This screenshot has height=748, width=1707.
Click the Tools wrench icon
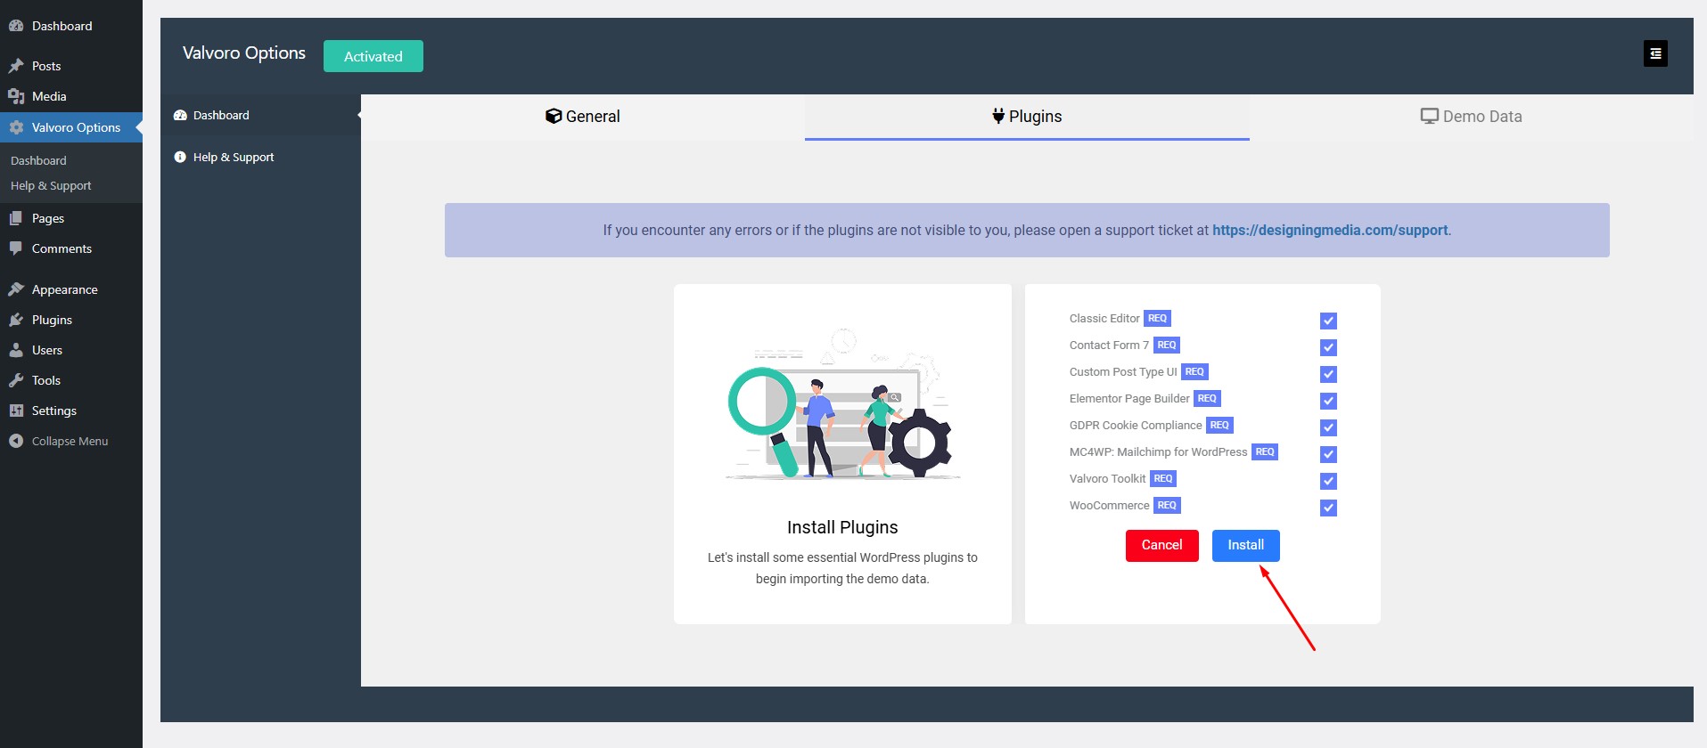[x=16, y=380]
